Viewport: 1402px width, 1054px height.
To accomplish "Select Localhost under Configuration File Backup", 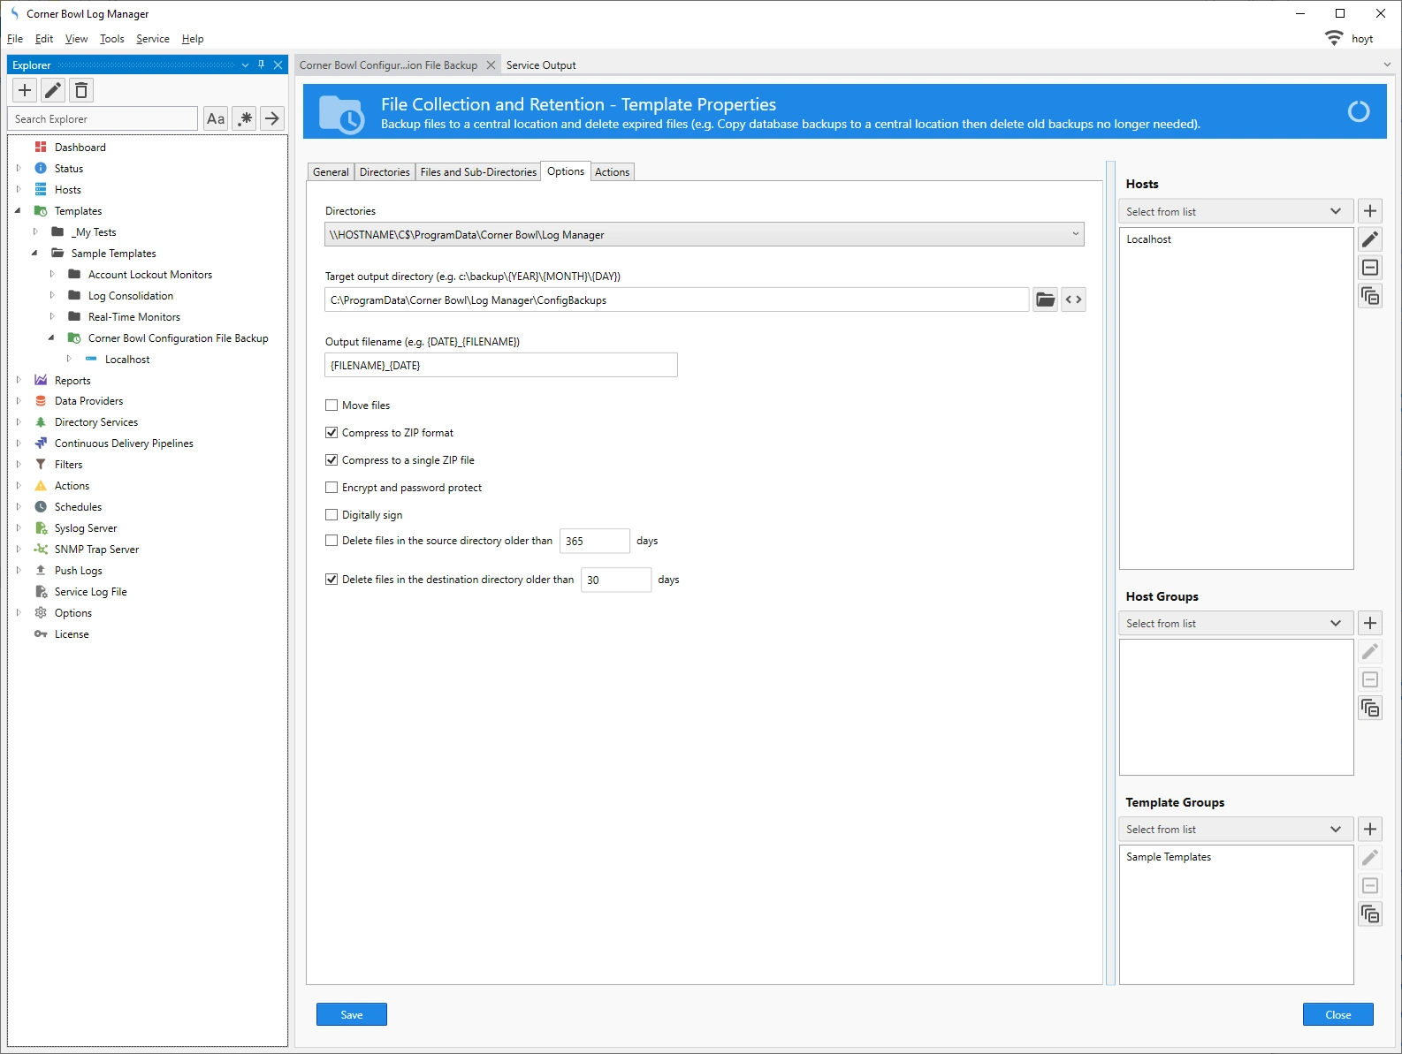I will pyautogui.click(x=127, y=360).
